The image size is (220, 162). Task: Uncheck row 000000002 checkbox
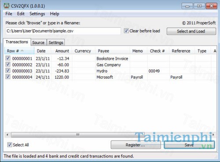coord(8,64)
